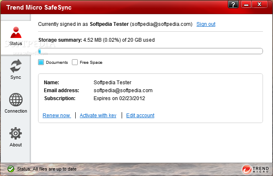Viewport: 273px width, 176px height.
Task: Click the Sign out link
Action: [x=206, y=24]
